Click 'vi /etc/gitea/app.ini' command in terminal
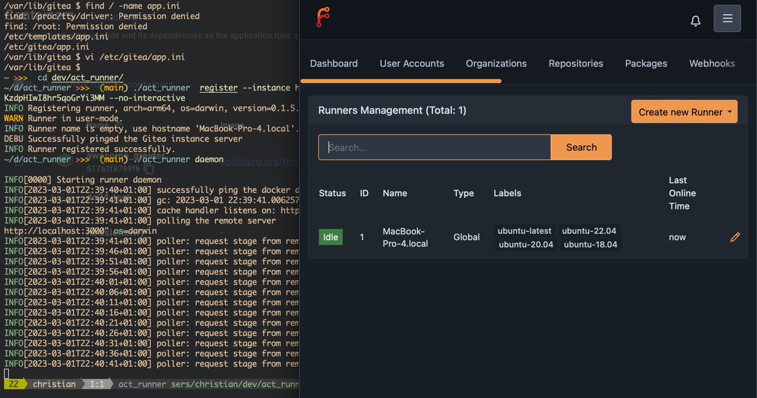757x398 pixels. (x=136, y=57)
